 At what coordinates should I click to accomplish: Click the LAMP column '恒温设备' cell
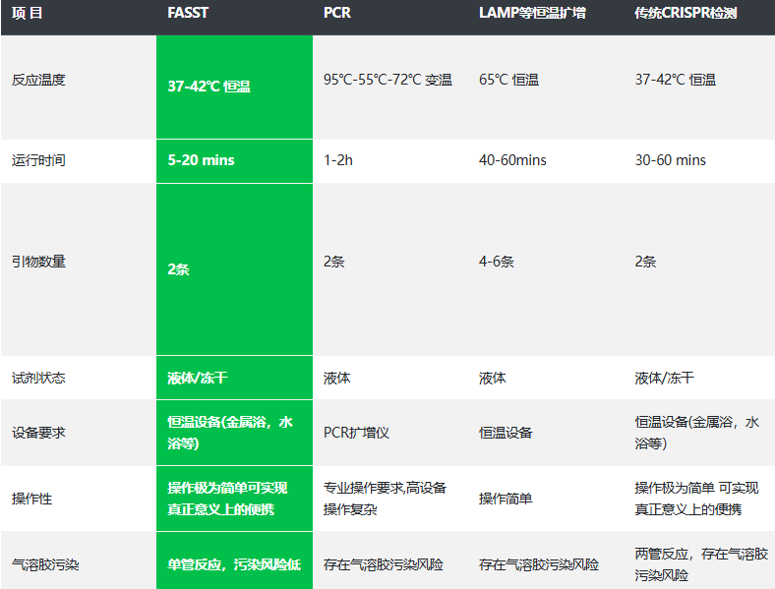[506, 433]
